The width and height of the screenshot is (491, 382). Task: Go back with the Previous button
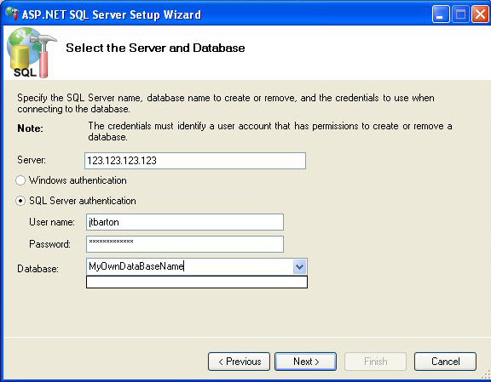click(239, 362)
